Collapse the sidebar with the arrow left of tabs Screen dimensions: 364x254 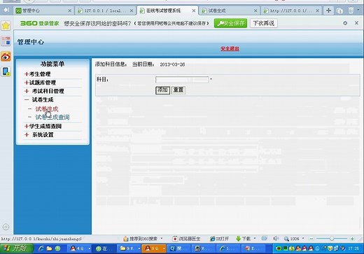pyautogui.click(x=6, y=10)
